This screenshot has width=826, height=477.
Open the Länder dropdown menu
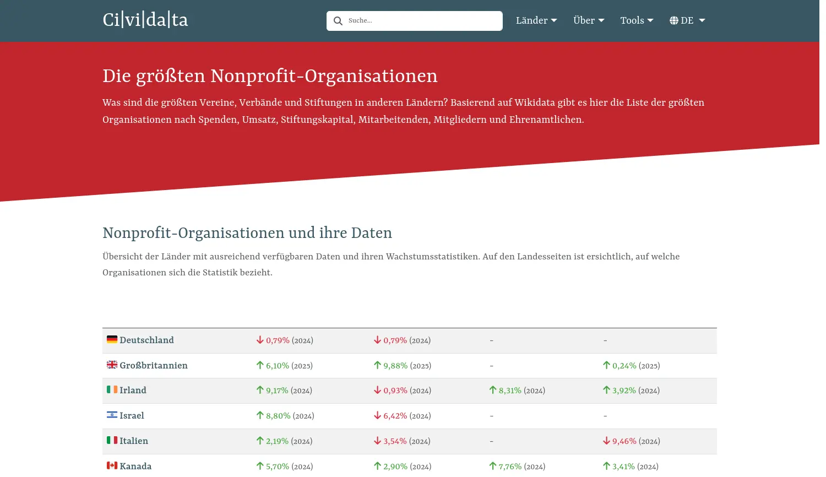536,20
